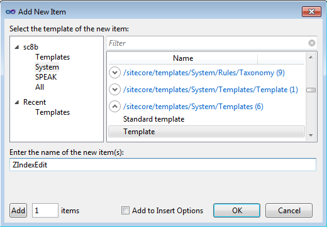This screenshot has height=227, width=327.
Task: Select the Template row in list
Action: pyautogui.click(x=206, y=132)
